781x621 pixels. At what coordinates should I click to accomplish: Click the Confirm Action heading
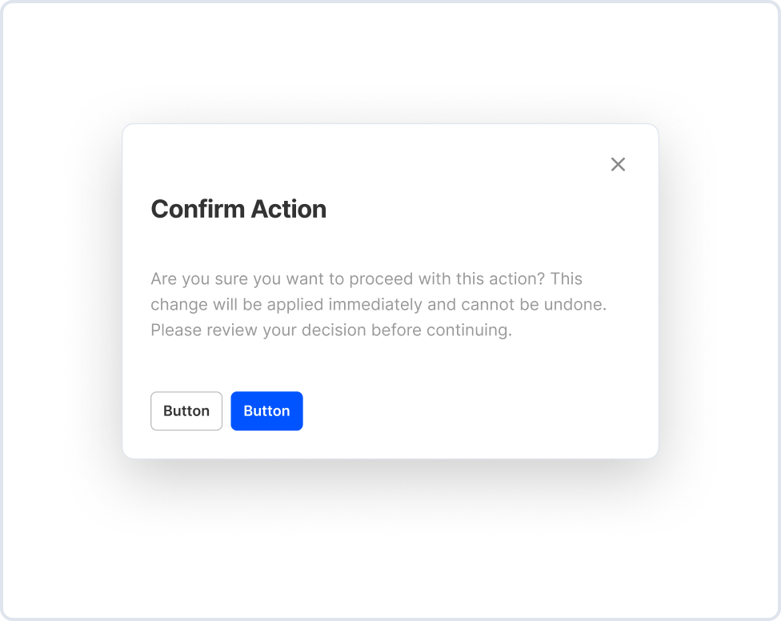(x=238, y=209)
